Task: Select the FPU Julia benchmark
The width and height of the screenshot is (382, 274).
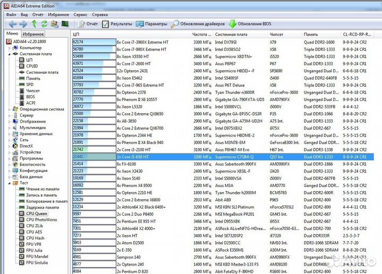Action: click(31, 250)
